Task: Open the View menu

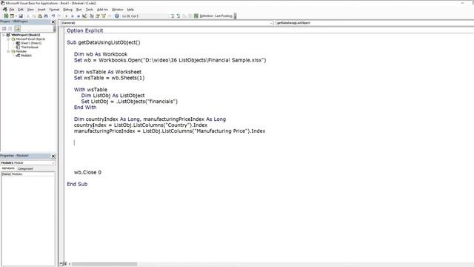Action: click(30, 10)
